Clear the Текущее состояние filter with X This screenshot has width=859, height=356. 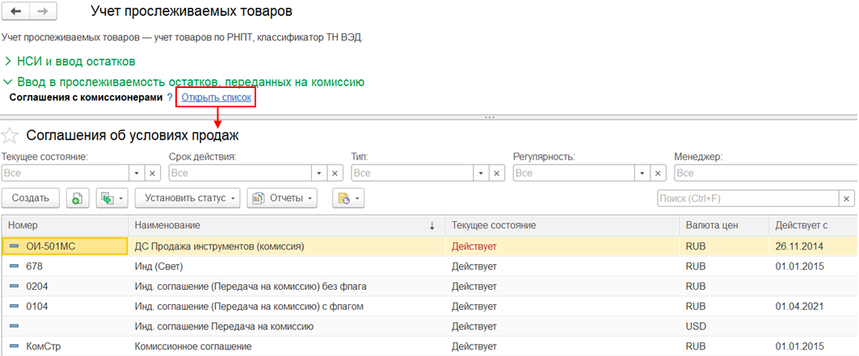click(x=153, y=173)
